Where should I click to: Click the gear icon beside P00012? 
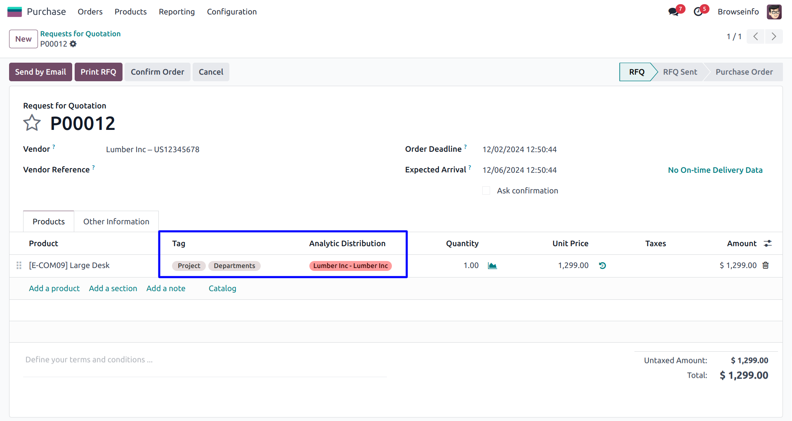[73, 44]
